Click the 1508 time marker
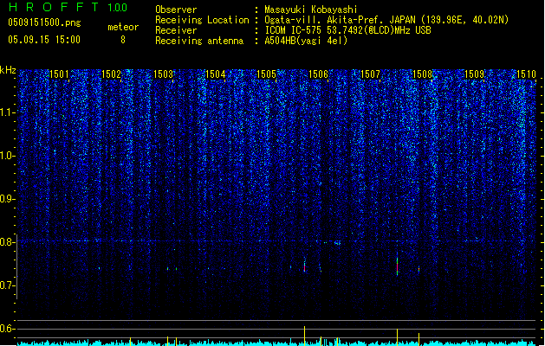The image size is (545, 346). click(x=422, y=74)
